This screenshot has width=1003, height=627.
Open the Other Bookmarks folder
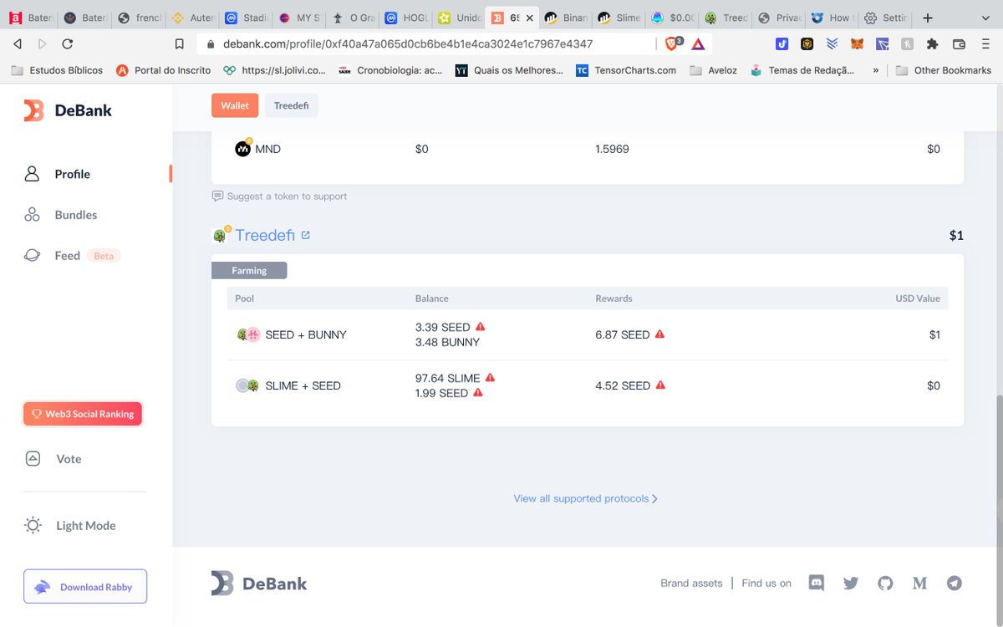coord(943,70)
